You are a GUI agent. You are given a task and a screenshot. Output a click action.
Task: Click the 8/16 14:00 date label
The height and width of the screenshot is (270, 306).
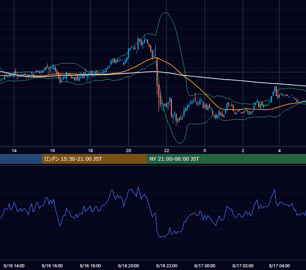click(14, 265)
